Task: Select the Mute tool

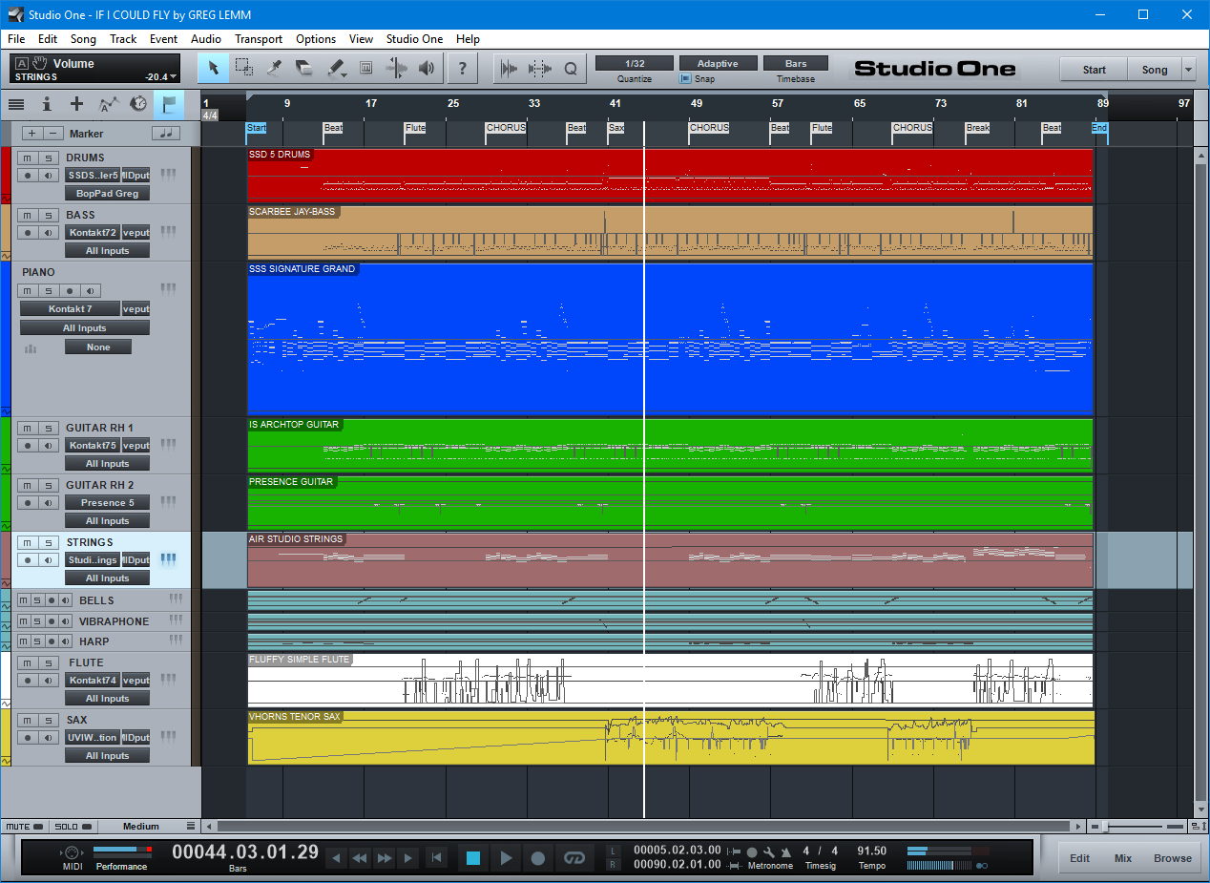Action: pyautogui.click(x=366, y=68)
